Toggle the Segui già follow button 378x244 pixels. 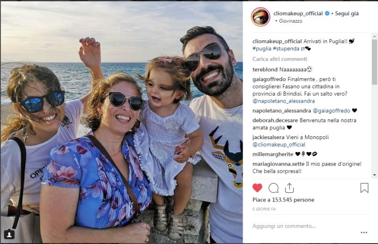[347, 13]
